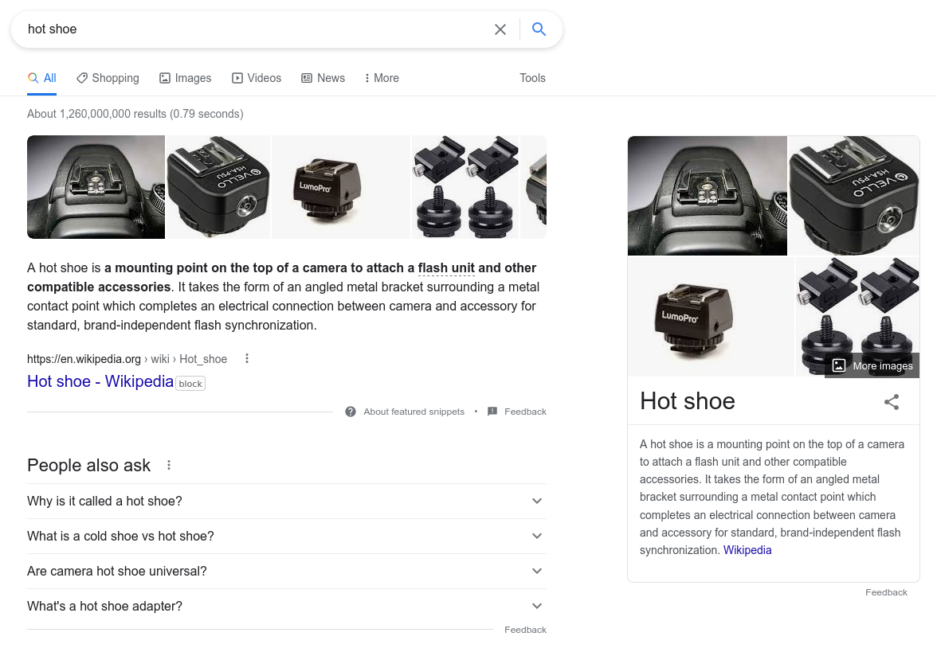
Task: Open three-dot menu beside People also ask
Action: click(x=169, y=466)
